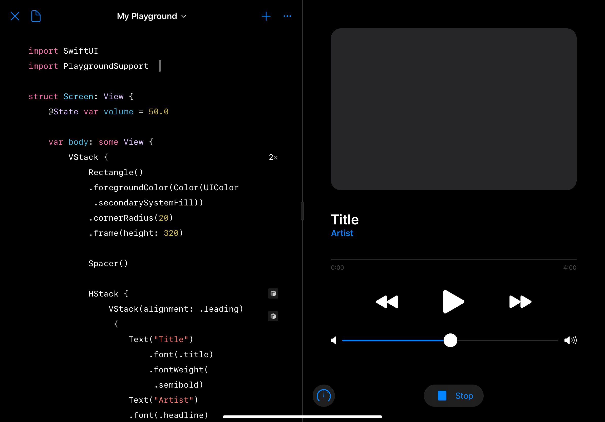Close the playground with the X icon
This screenshot has height=422, width=605.
(x=15, y=16)
